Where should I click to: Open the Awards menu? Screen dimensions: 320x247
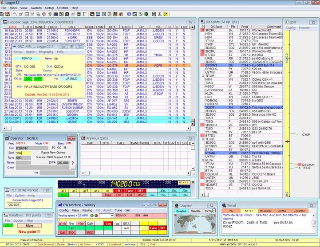pyautogui.click(x=36, y=8)
